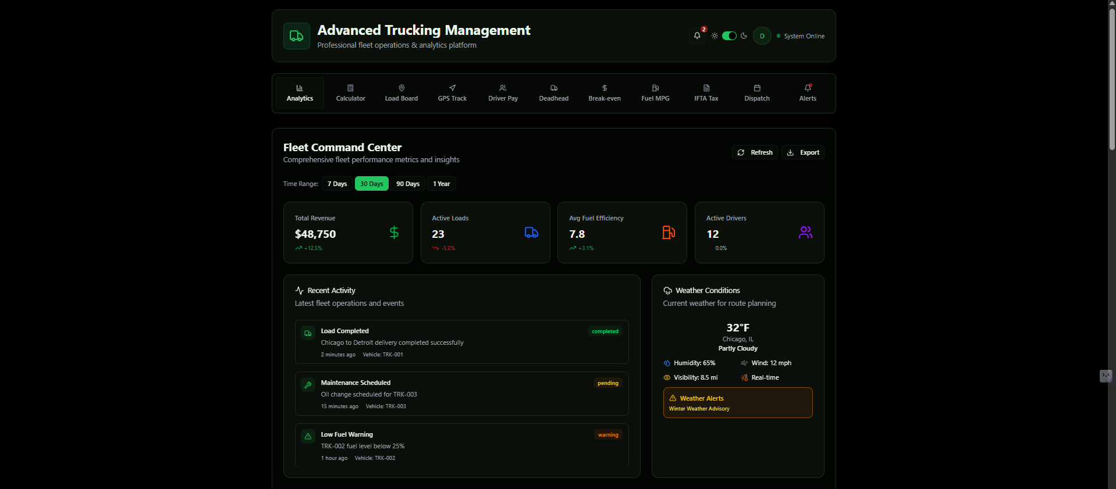The image size is (1116, 489).
Task: Click the green dollar sign revenue icon
Action: 394,233
